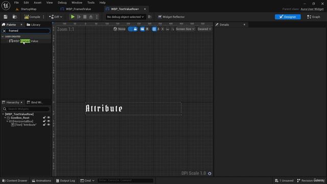Toggle lock for HorizontalBox

[x=44, y=121]
